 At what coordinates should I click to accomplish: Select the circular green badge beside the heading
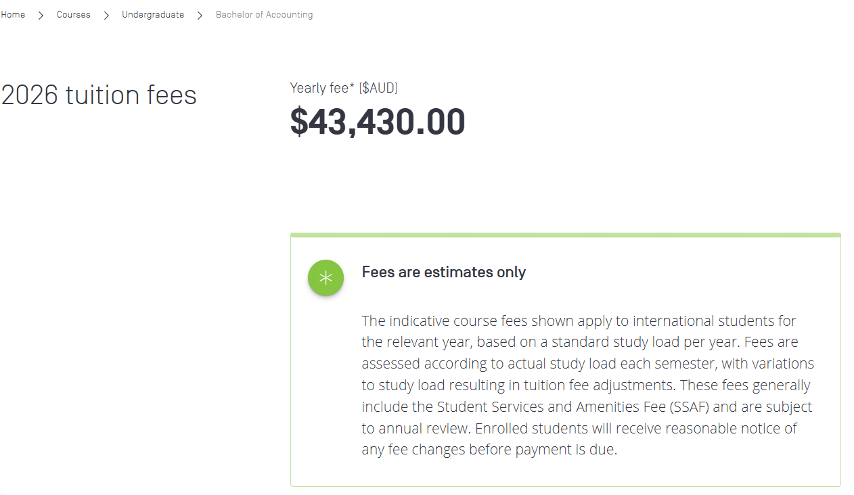[325, 277]
